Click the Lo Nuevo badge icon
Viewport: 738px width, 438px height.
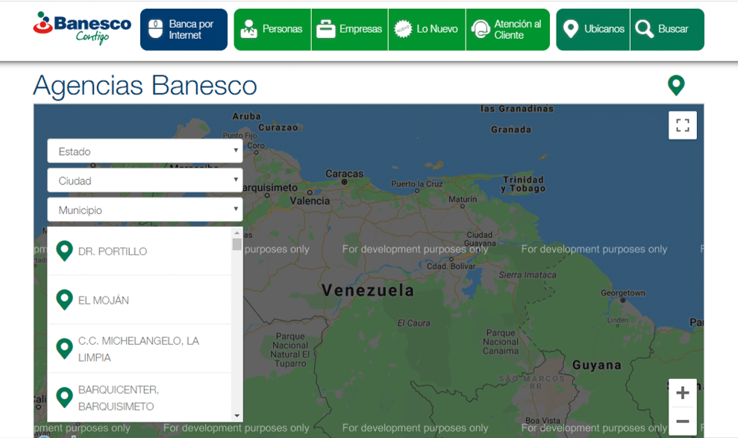403,29
